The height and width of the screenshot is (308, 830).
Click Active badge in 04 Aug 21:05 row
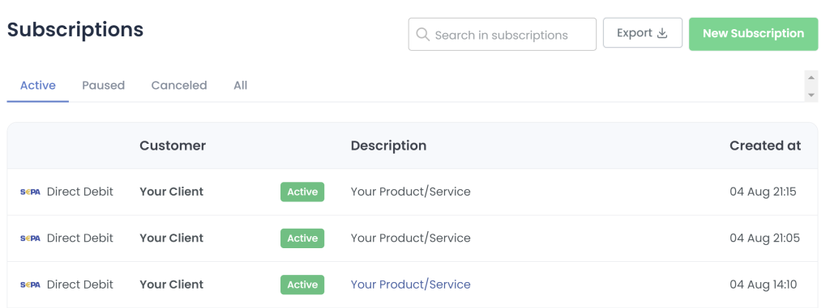[x=302, y=238]
